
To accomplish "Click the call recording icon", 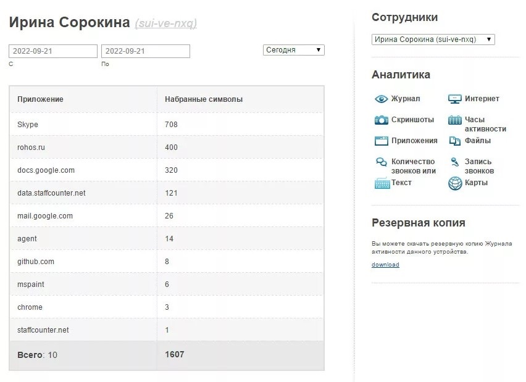I will 455,162.
